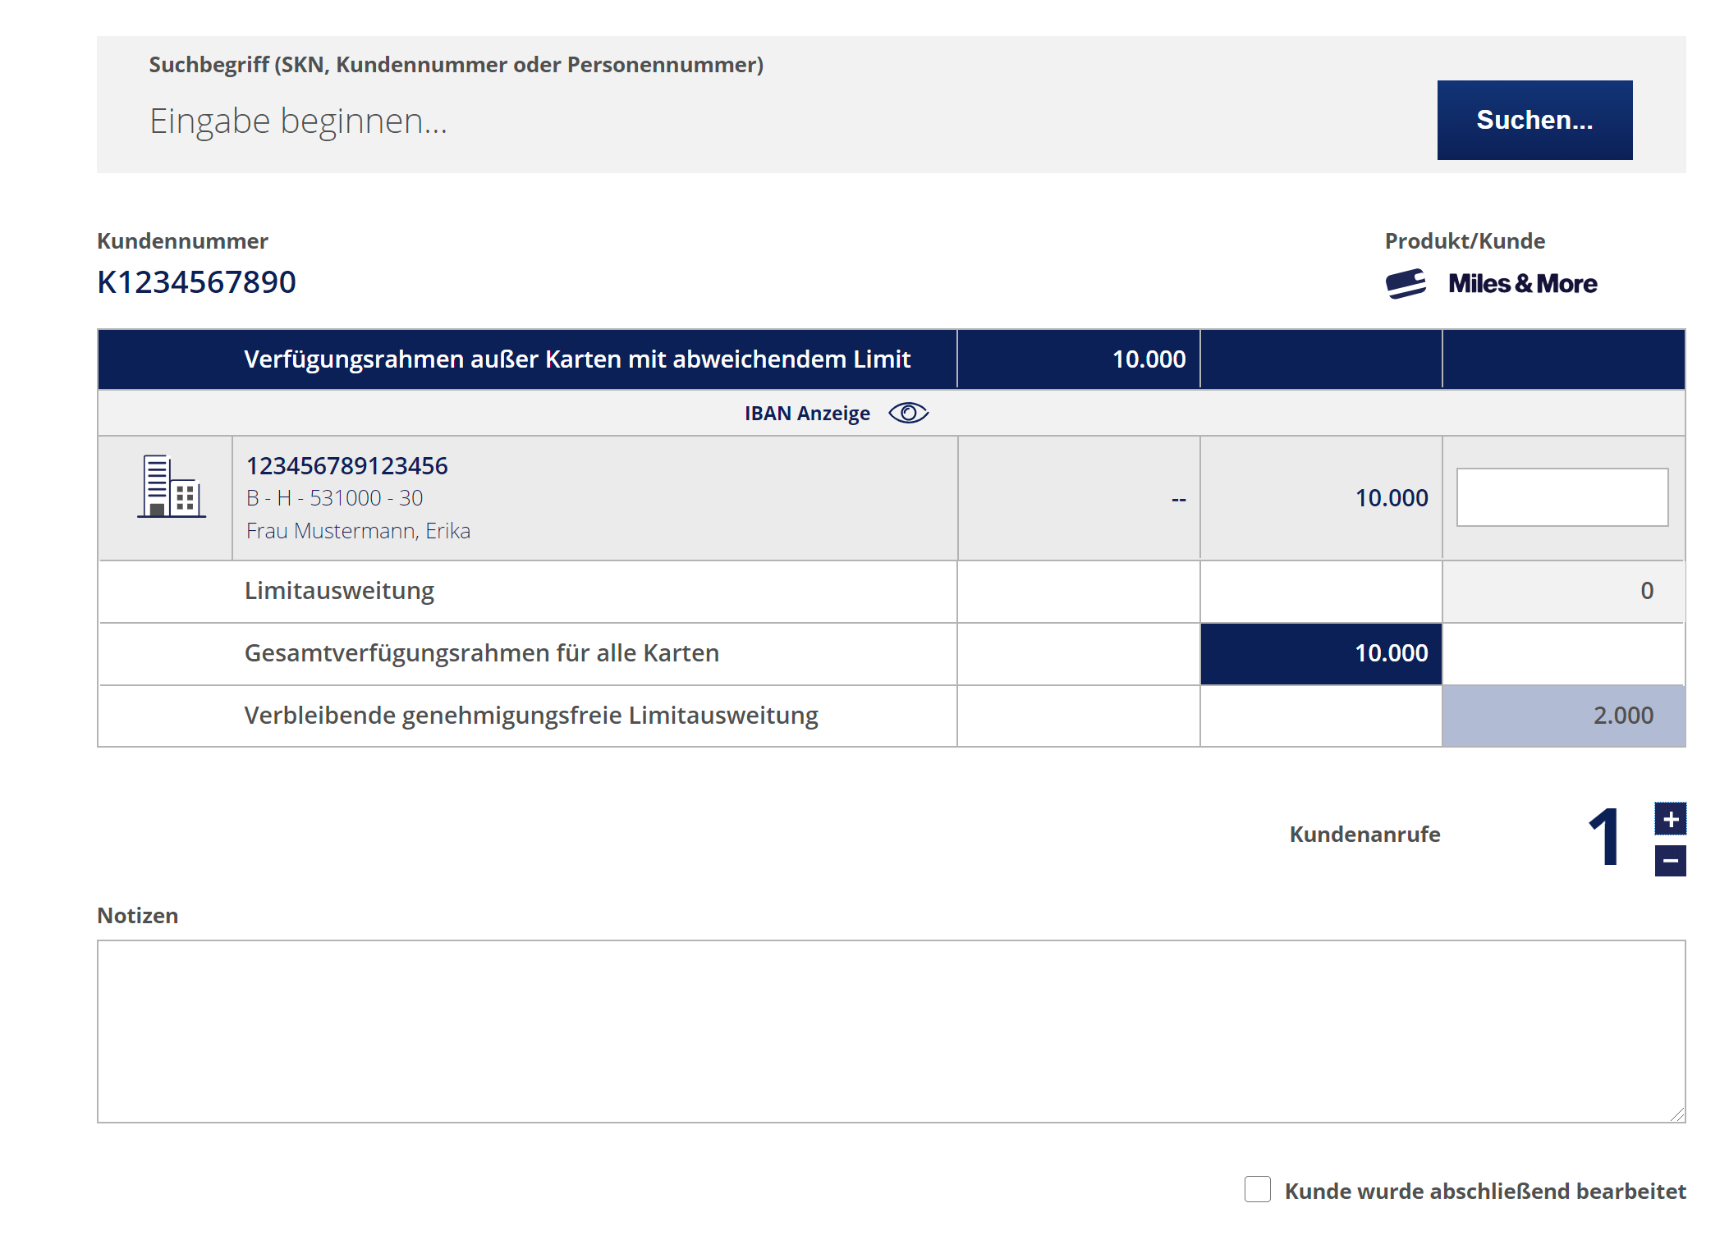Image resolution: width=1729 pixels, height=1249 pixels.
Task: Click the Miles & More product label
Action: click(1522, 284)
